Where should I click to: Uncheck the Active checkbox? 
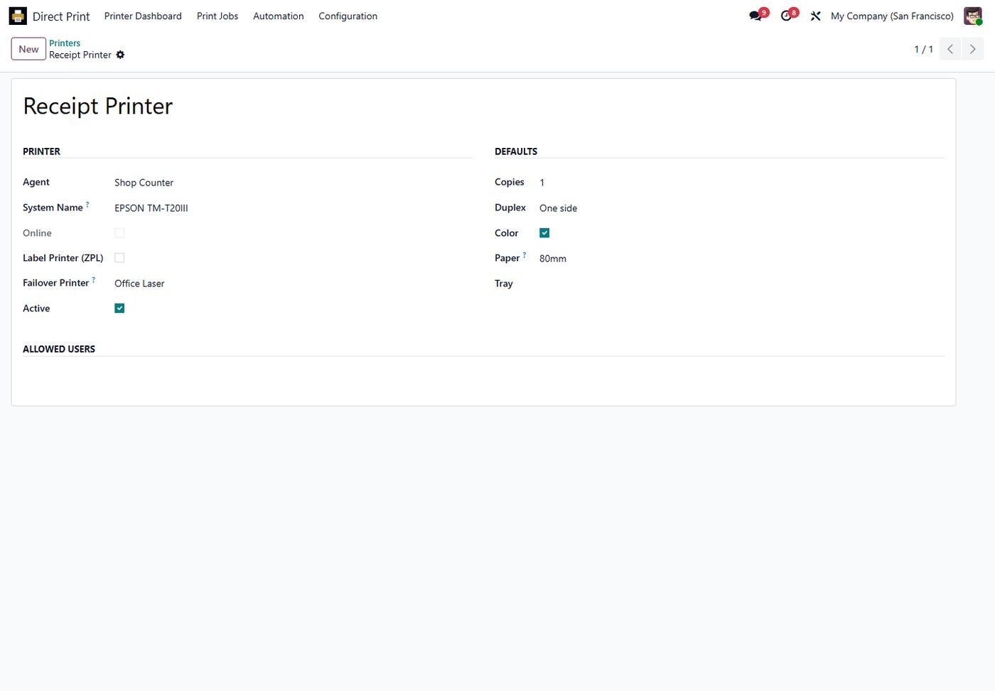pos(119,309)
